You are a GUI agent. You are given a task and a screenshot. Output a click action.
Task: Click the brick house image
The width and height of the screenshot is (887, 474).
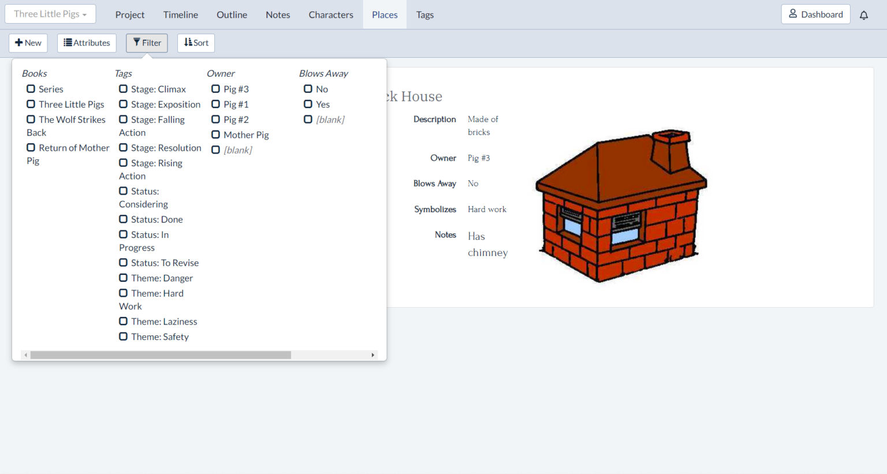click(621, 205)
